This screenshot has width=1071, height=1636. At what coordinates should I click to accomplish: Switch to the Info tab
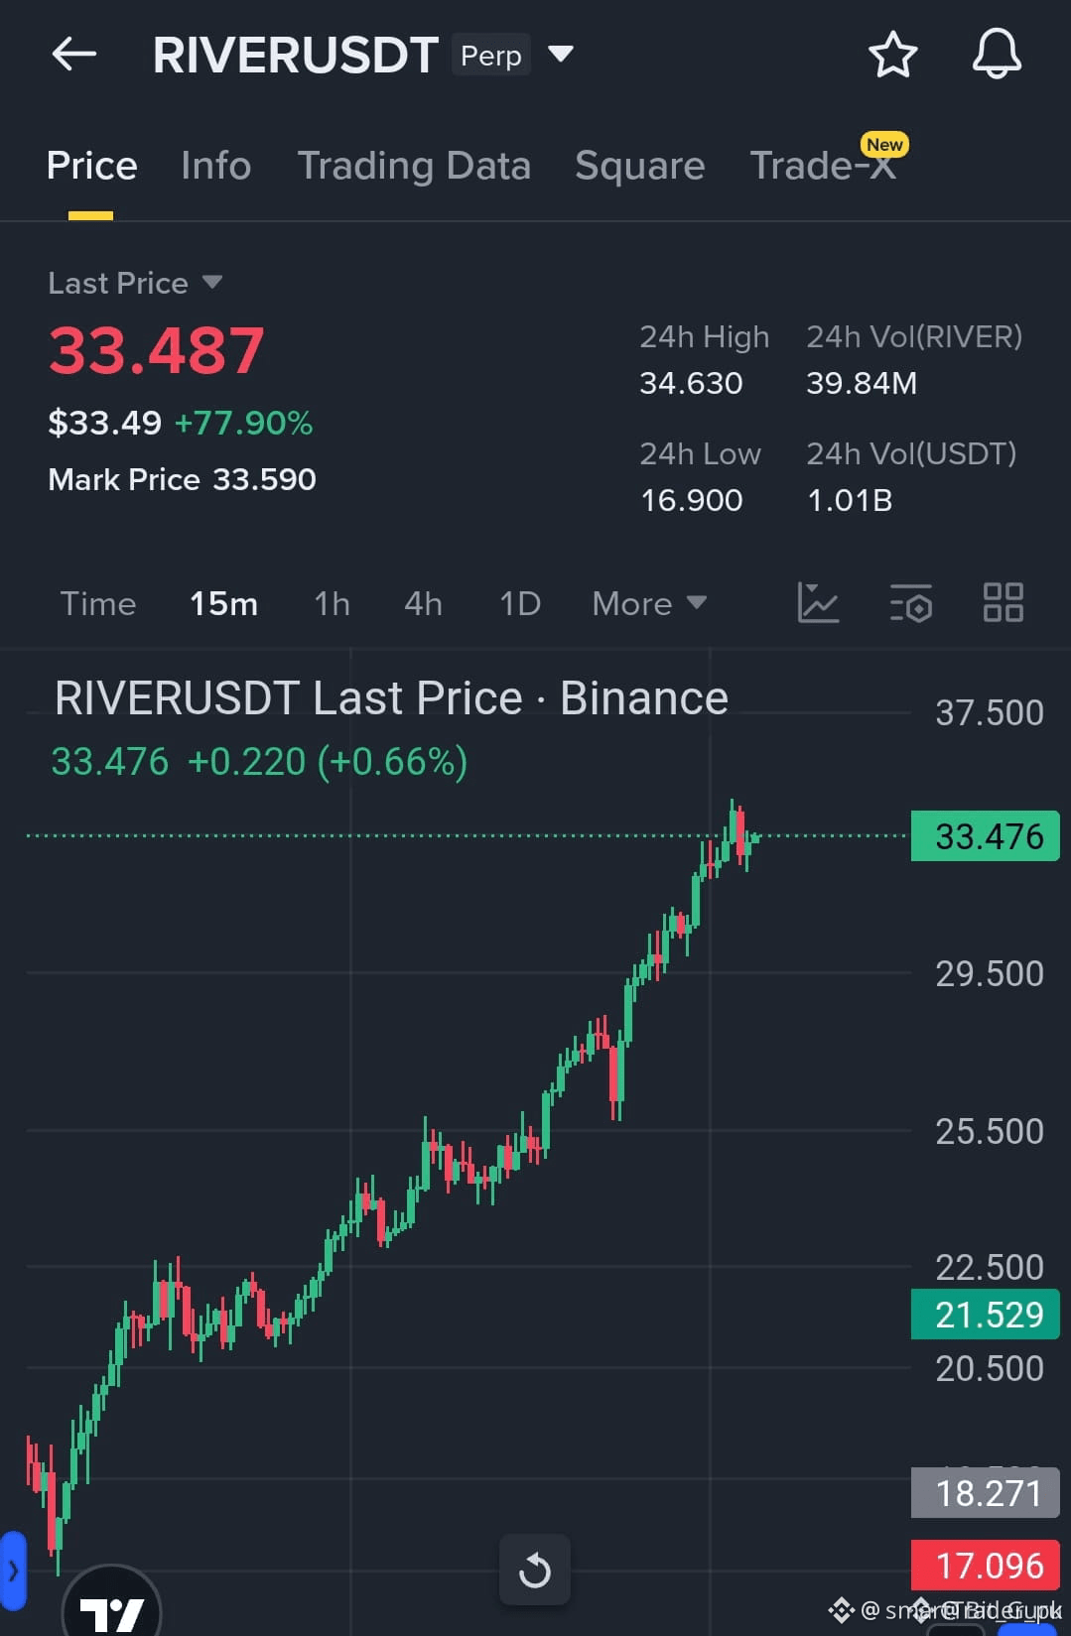[216, 166]
